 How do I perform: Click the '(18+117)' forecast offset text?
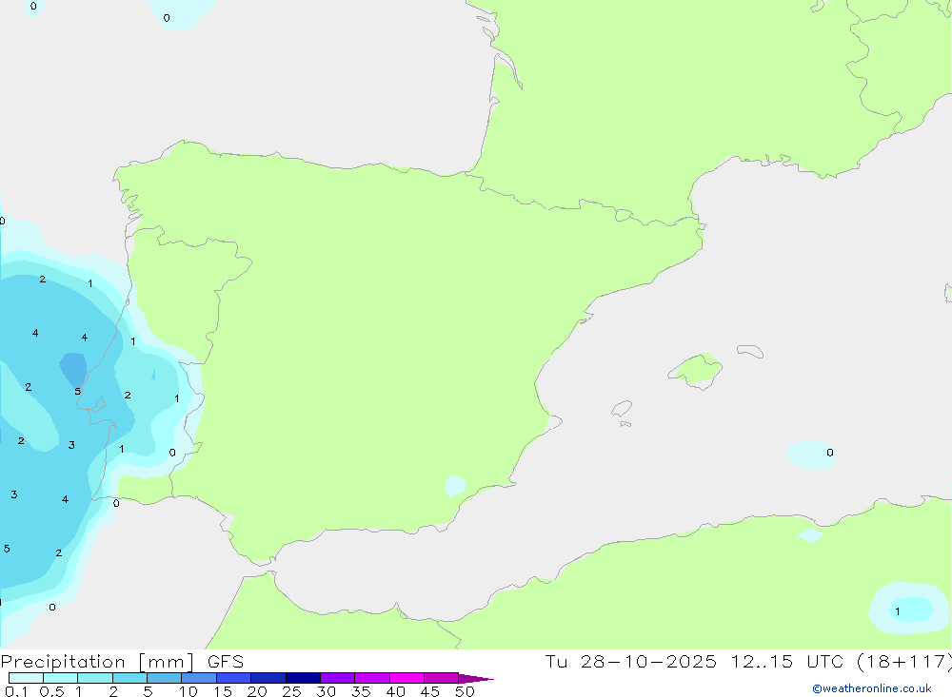pos(903,662)
